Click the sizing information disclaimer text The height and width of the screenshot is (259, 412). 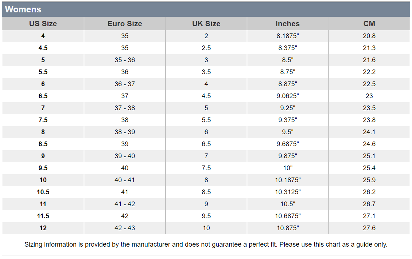pyautogui.click(x=206, y=244)
